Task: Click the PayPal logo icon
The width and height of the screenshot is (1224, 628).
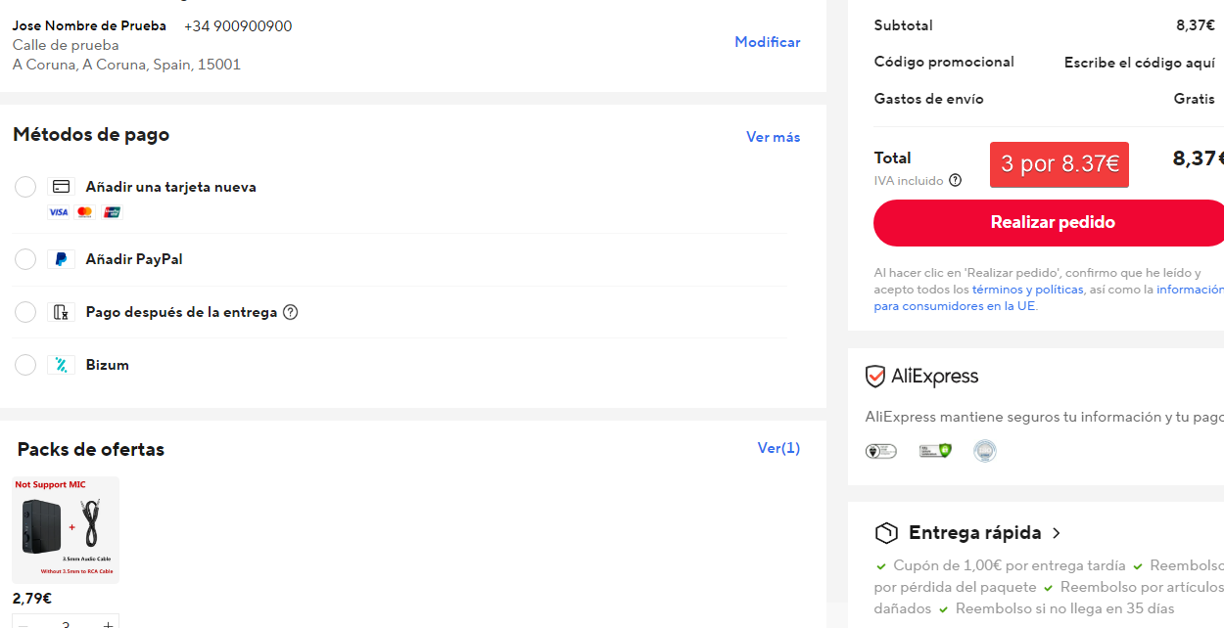Action: tap(61, 259)
